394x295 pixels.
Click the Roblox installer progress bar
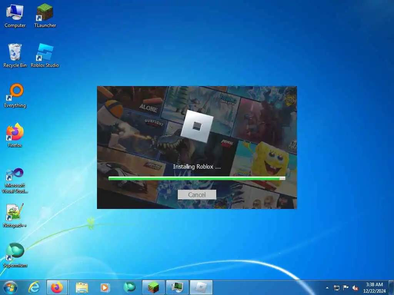coord(197,178)
